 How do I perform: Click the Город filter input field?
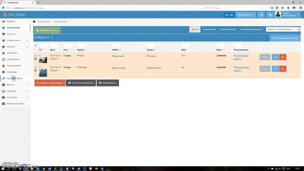click(81, 46)
